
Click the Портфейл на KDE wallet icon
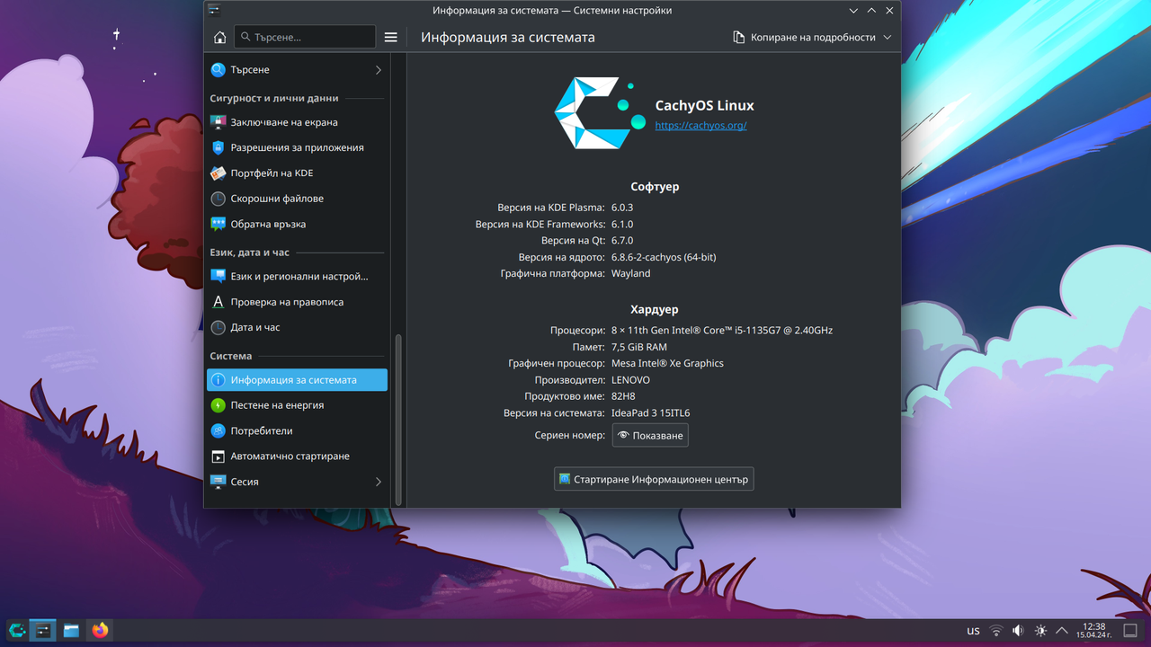(218, 173)
